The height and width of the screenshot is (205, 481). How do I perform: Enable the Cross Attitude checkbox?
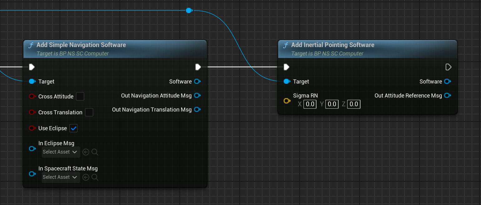(x=80, y=97)
